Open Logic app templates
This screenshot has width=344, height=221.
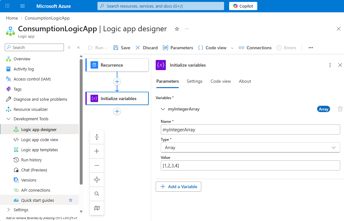[40, 150]
